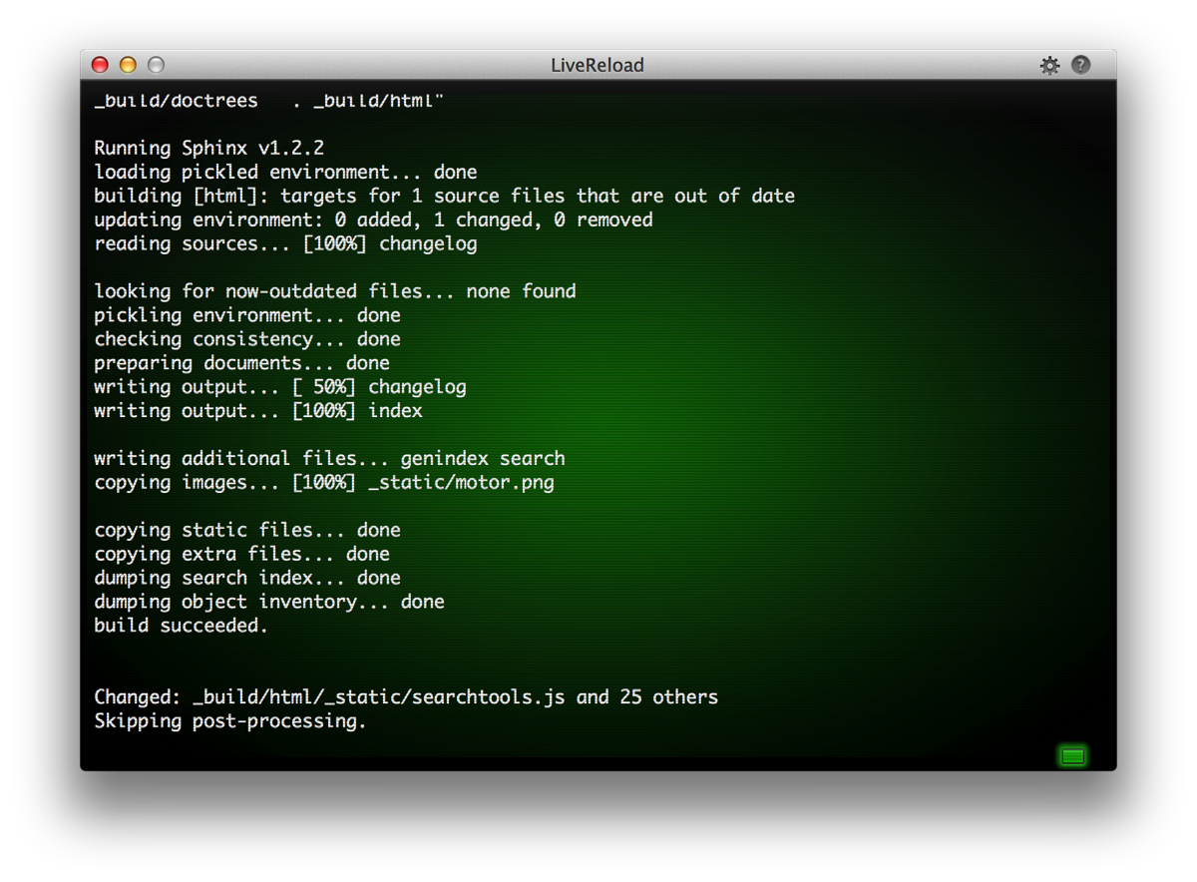Viewport: 1197px width, 882px height.
Task: Click the '_build/doctrees . _build/html' line at top
Action: [x=269, y=101]
